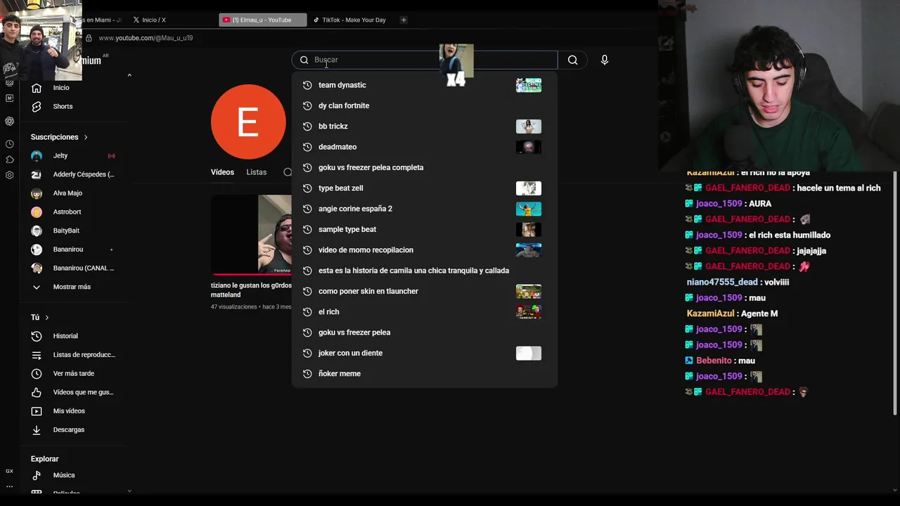Screen dimensions: 900x506
Task: Click thumbnail beside team dynastic suggestion
Action: click(529, 85)
